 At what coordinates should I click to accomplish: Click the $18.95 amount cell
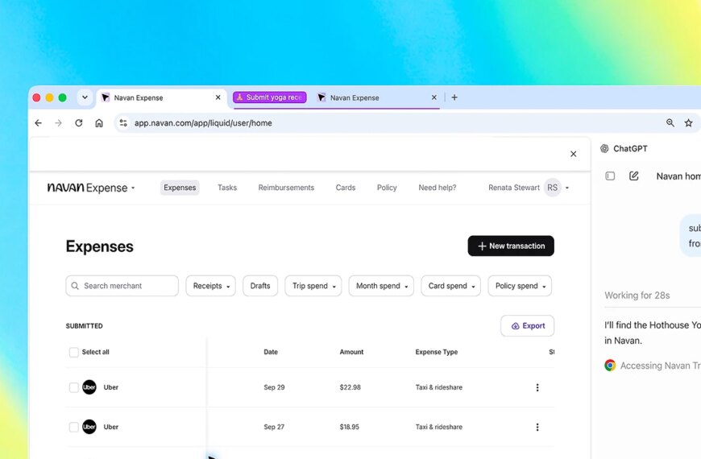[x=349, y=427]
